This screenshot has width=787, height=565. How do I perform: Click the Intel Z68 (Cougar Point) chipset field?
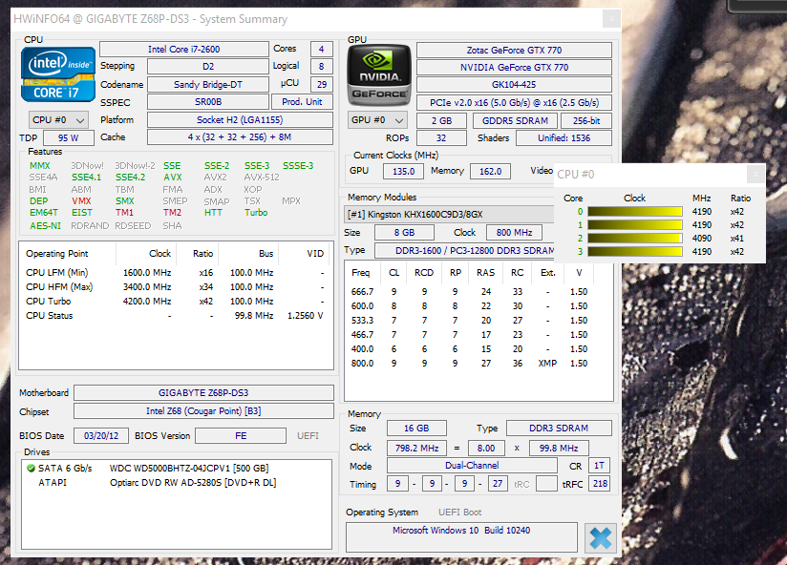203,411
